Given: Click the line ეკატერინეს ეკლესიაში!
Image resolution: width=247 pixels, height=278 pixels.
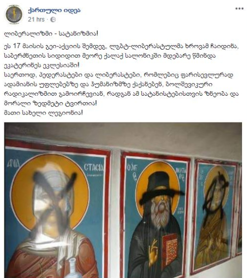Looking at the screenshot, I should click(x=42, y=65).
